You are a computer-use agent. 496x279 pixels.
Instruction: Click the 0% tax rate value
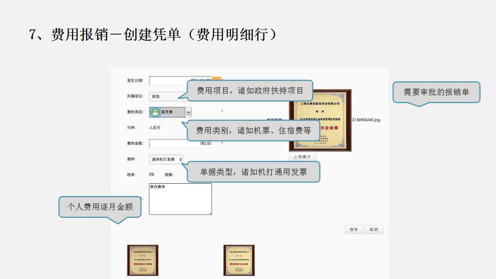[152, 175]
